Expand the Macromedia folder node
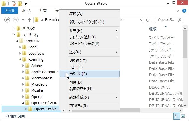The height and width of the screenshot is (121, 189). (x=23, y=78)
